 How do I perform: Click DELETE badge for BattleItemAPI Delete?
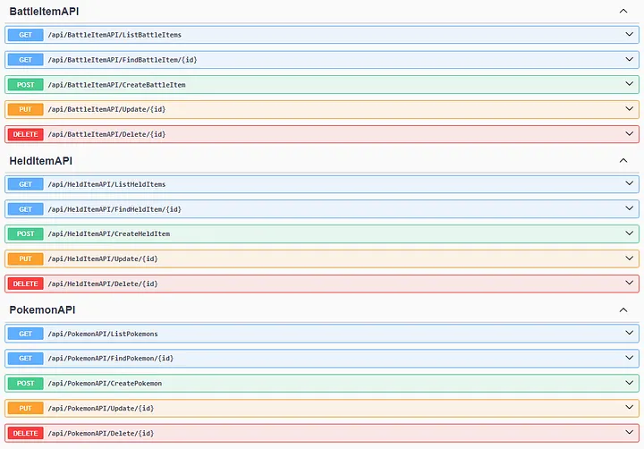pyautogui.click(x=25, y=134)
